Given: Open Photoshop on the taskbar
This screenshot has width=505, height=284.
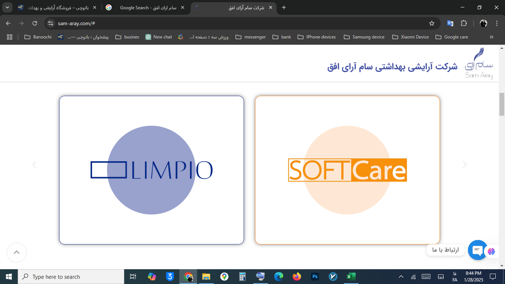Looking at the screenshot, I should pyautogui.click(x=315, y=277).
